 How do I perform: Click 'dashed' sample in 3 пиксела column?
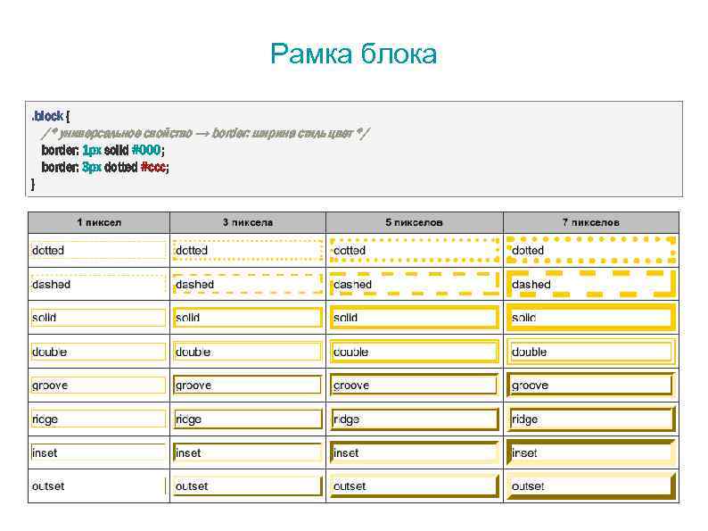pos(247,285)
